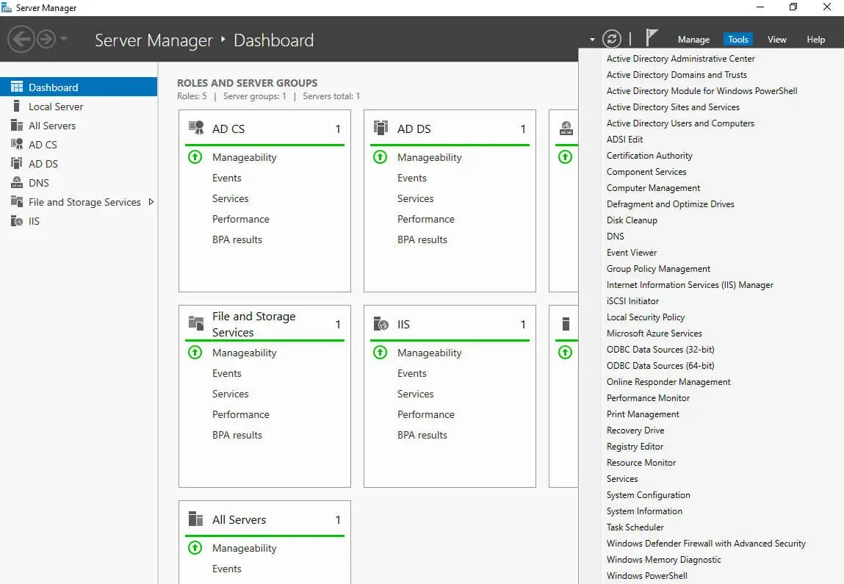The height and width of the screenshot is (584, 844).
Task: Open Windows Defender Firewall with Advanced Security
Action: click(706, 543)
